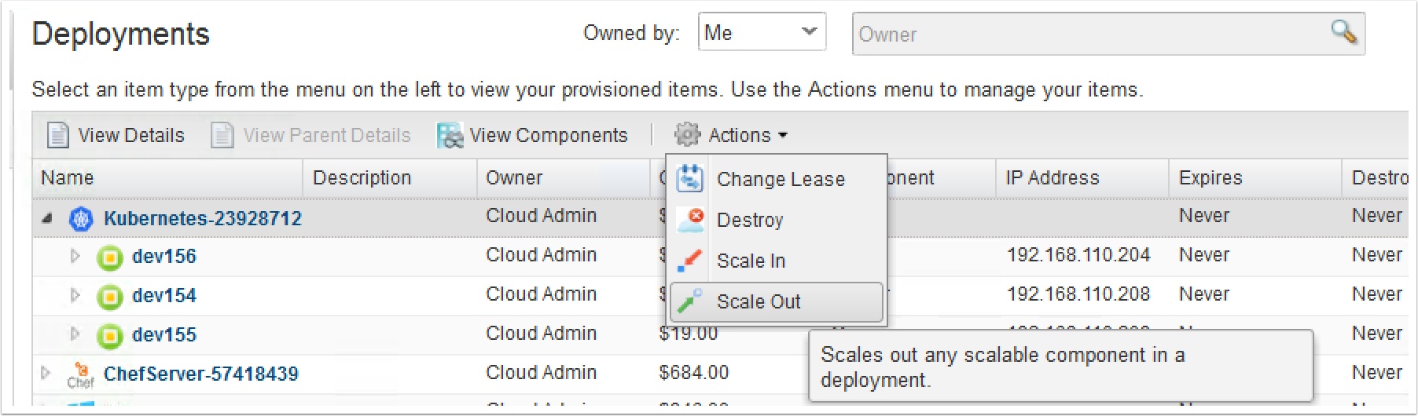Click the View Components icon

(450, 135)
